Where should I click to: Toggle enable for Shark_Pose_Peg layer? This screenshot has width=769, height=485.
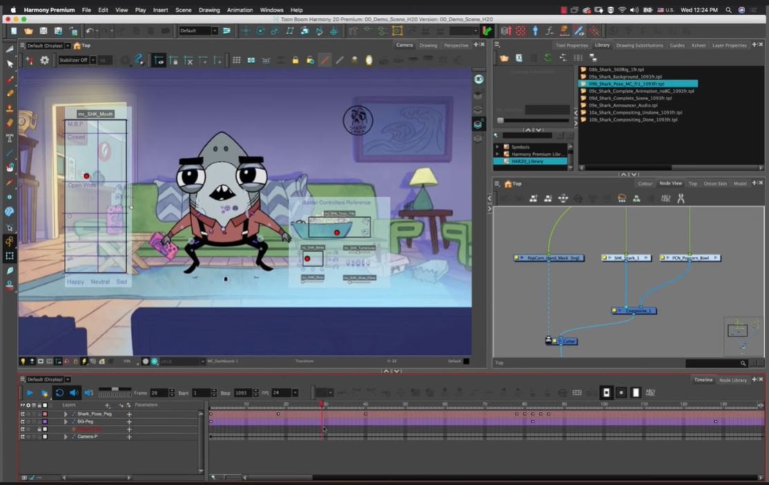point(22,414)
